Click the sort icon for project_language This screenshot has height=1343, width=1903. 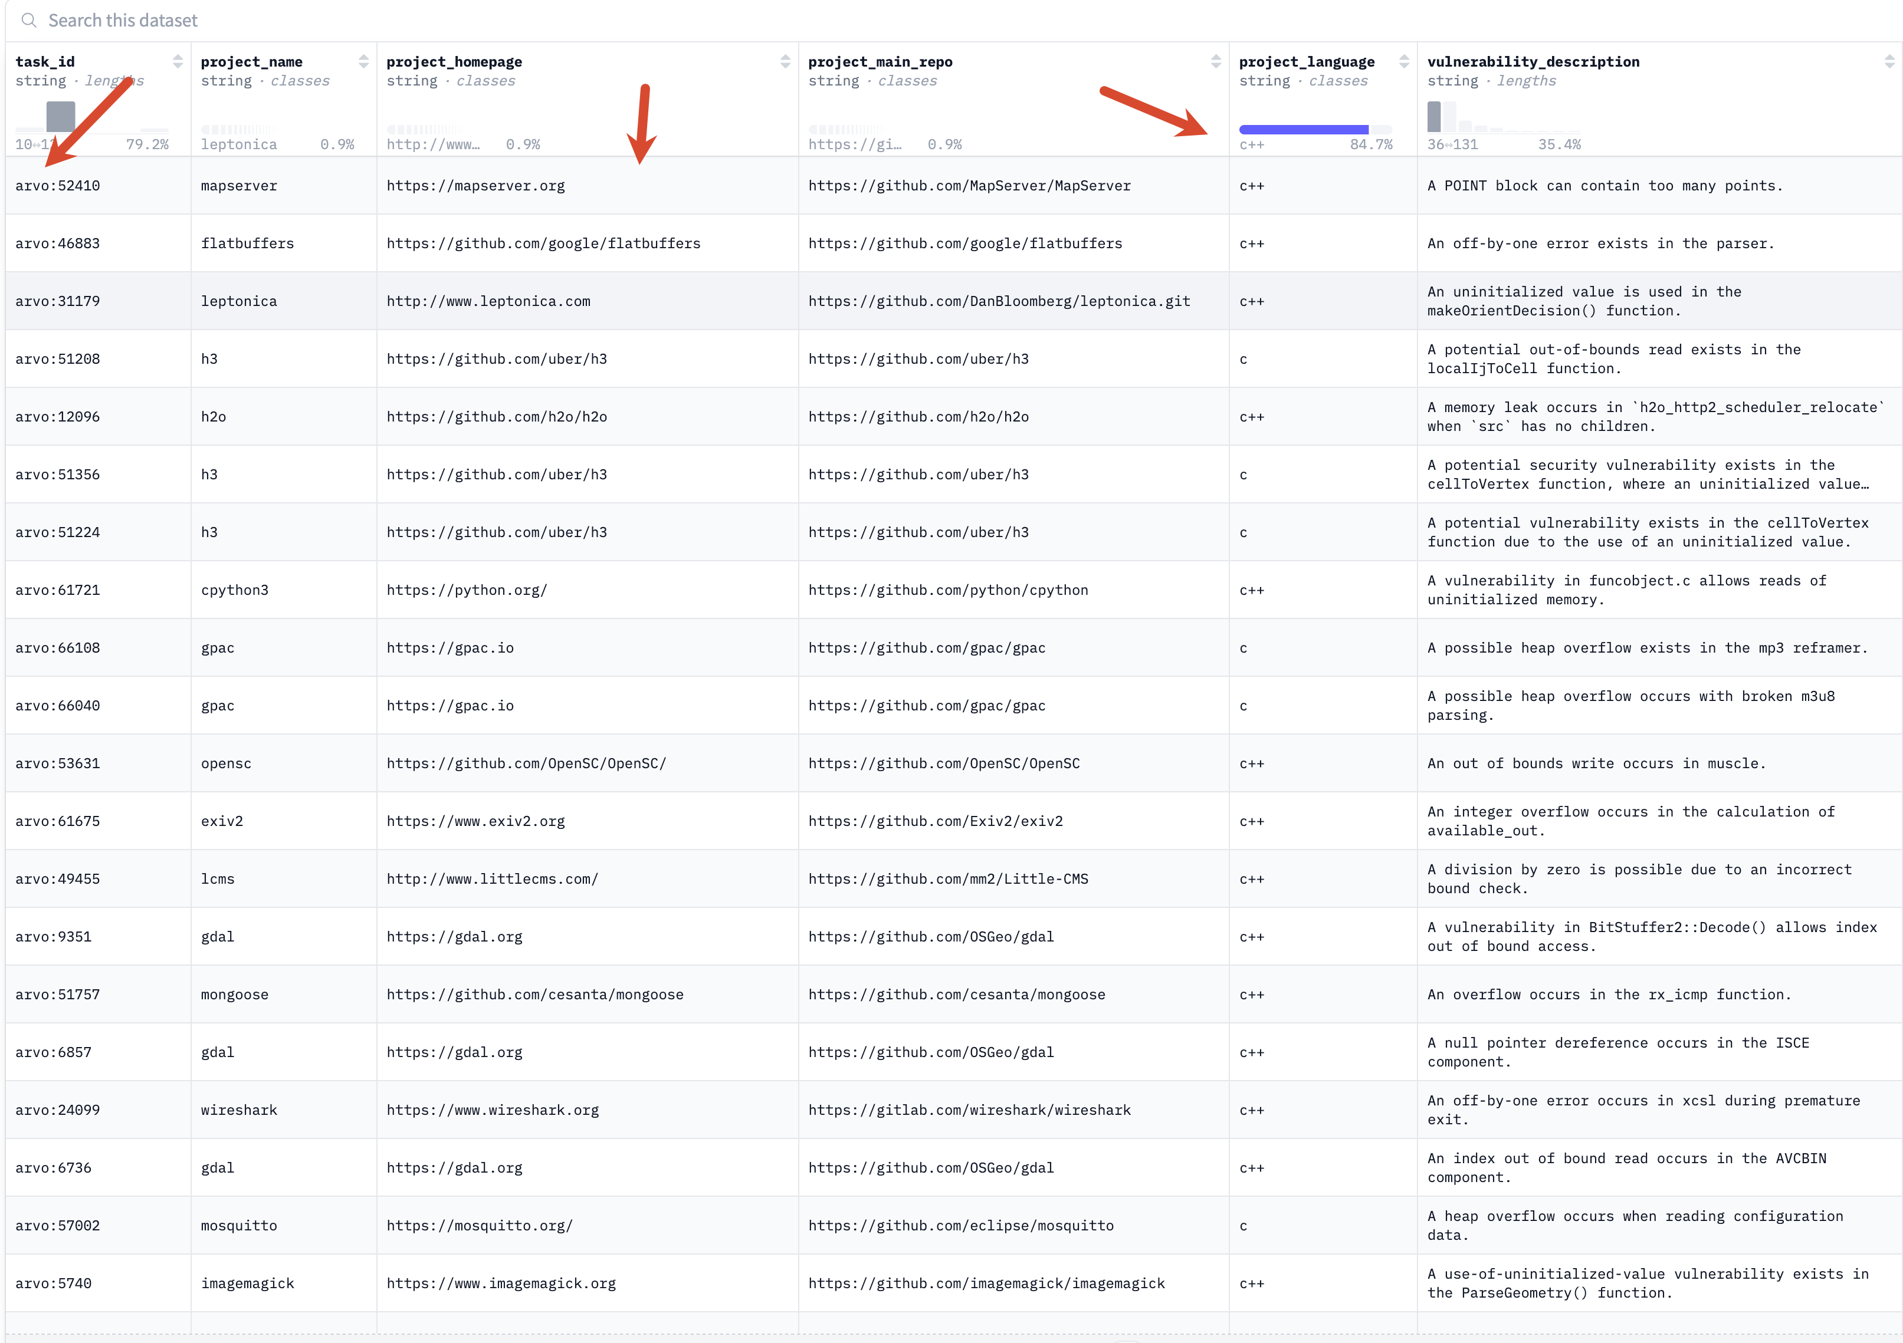pyautogui.click(x=1403, y=61)
